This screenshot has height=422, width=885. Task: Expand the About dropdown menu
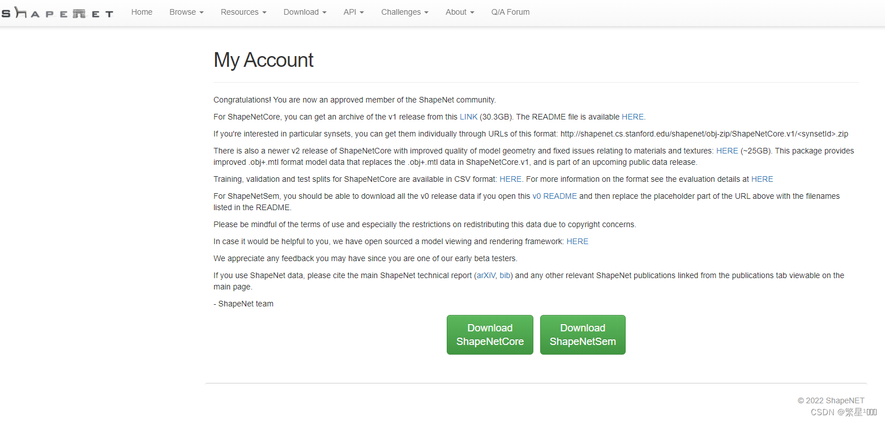pos(460,12)
